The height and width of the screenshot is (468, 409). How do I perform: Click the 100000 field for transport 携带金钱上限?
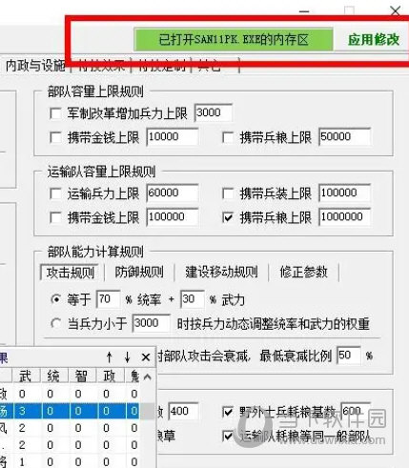click(173, 216)
